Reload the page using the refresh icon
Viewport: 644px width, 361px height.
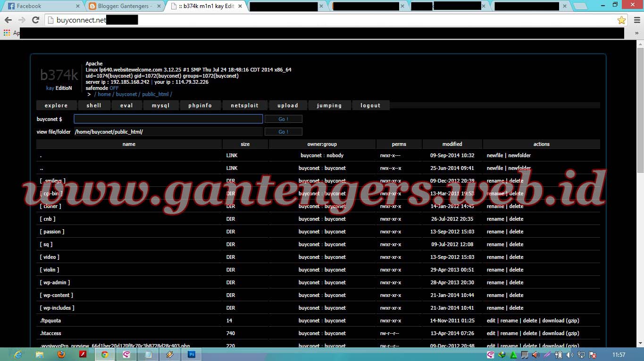35,20
